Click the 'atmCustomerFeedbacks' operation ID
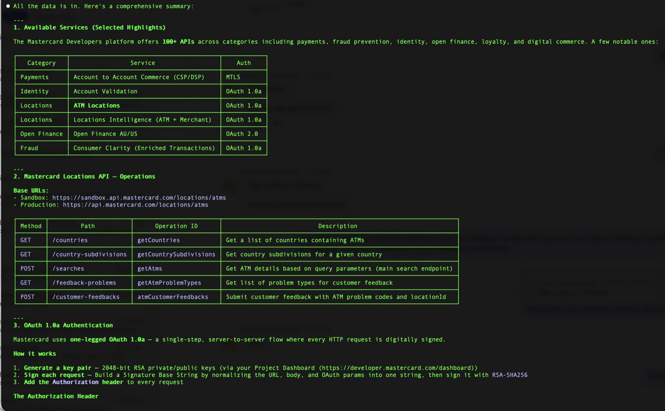The image size is (665, 411). pyautogui.click(x=173, y=297)
